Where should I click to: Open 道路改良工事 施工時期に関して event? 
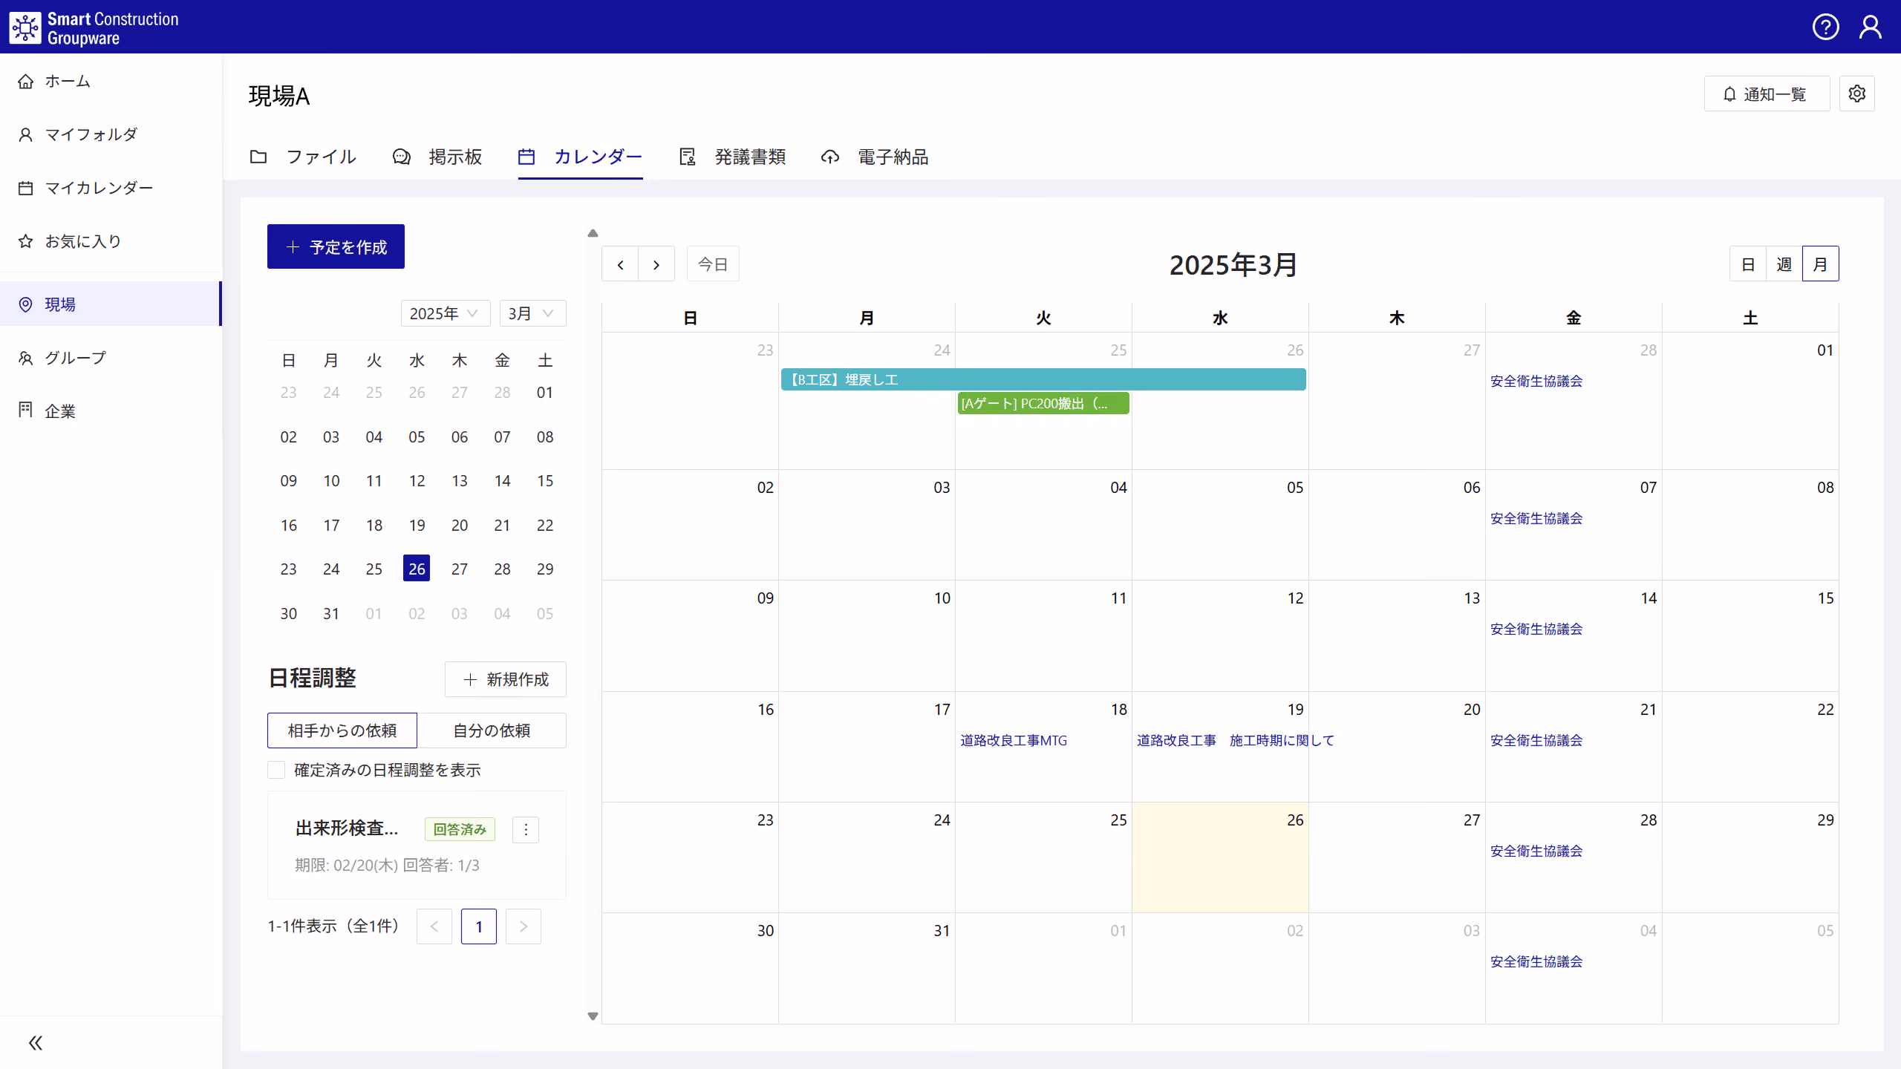[1235, 740]
